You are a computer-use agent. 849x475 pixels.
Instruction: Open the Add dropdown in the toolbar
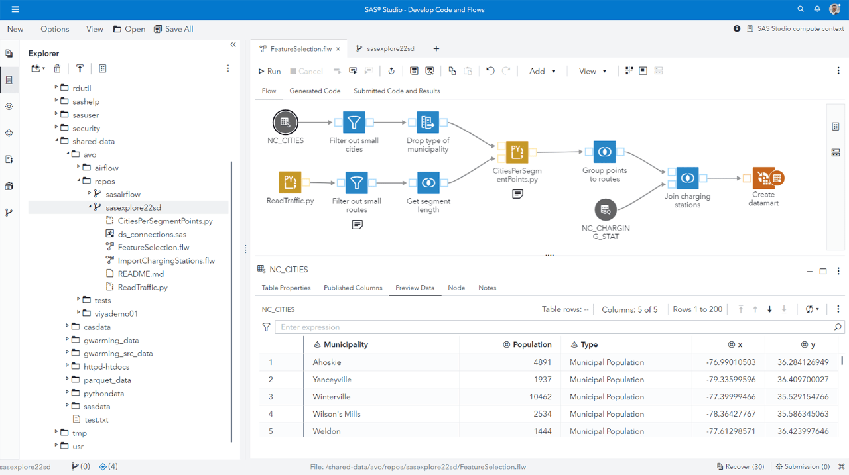coord(542,71)
